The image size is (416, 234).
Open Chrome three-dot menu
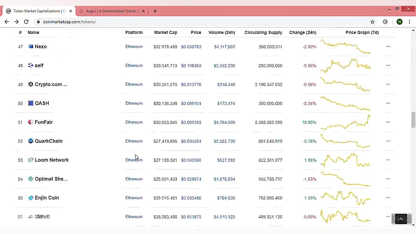pyautogui.click(x=409, y=22)
